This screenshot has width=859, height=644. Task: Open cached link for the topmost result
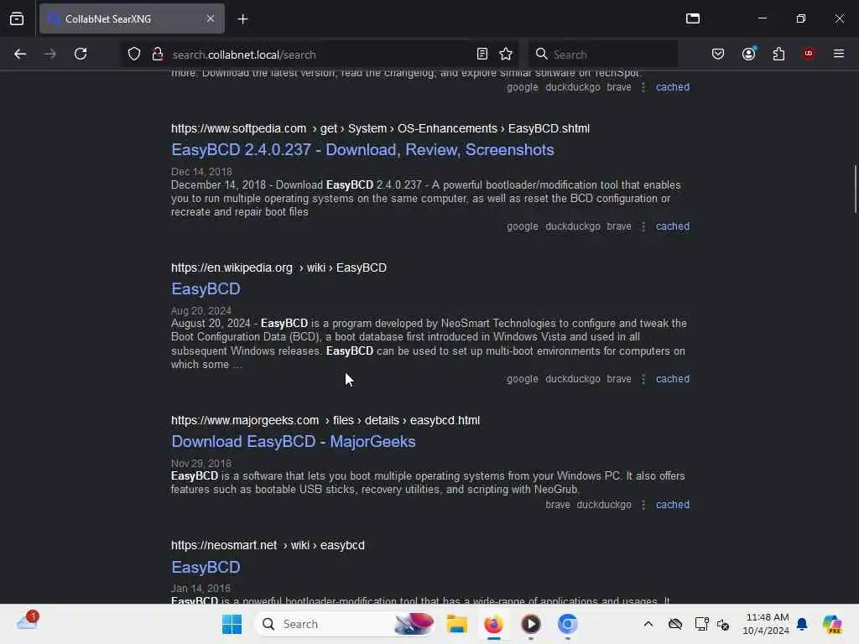673,87
